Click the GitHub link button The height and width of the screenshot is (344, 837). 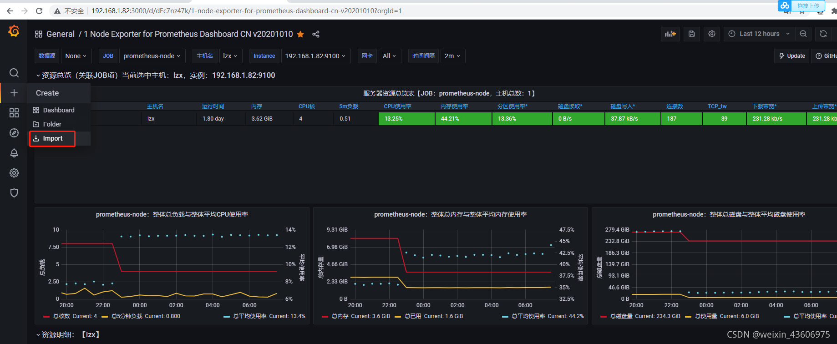coord(825,56)
